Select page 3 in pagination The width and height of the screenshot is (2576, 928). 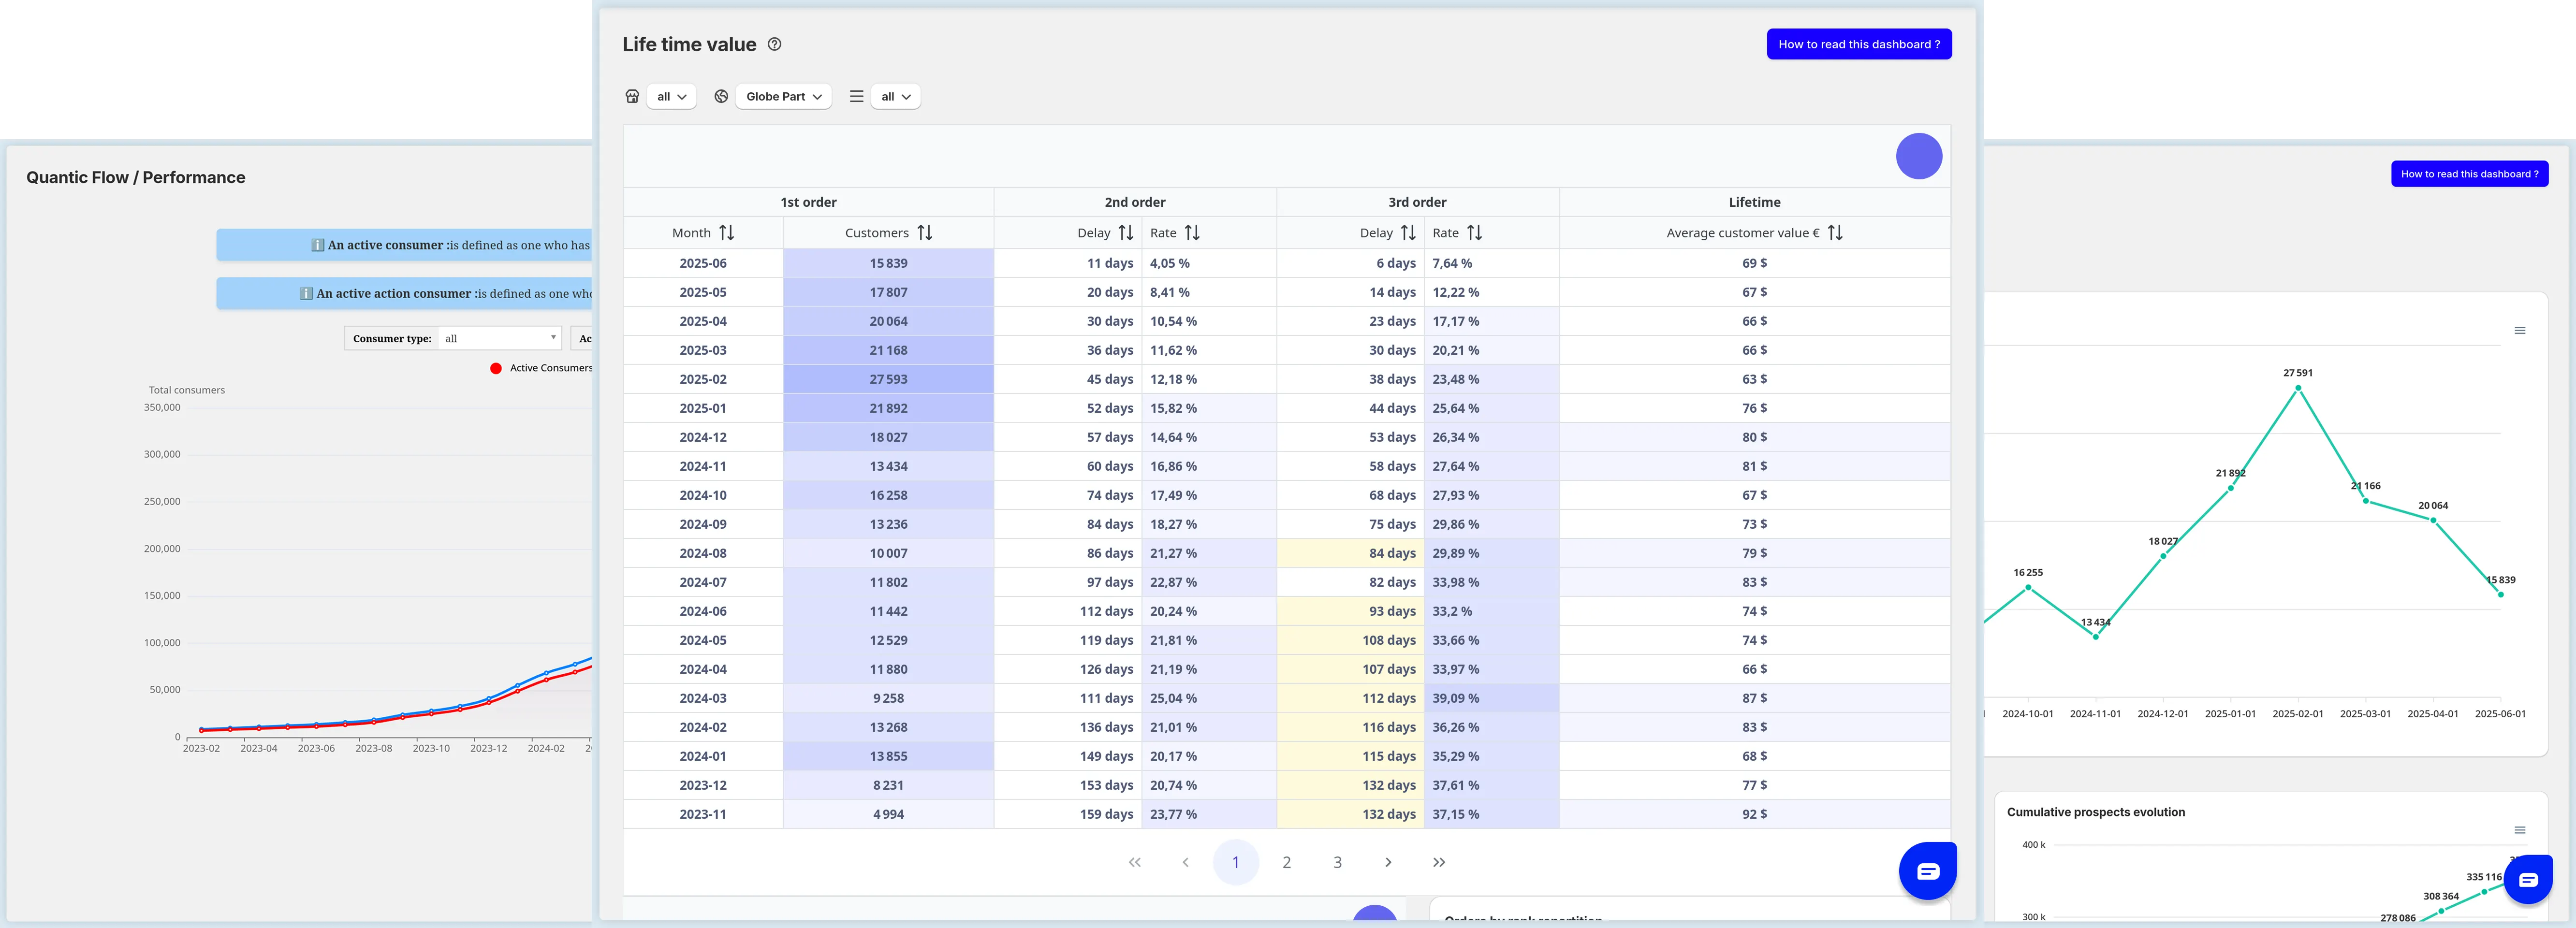pyautogui.click(x=1337, y=862)
